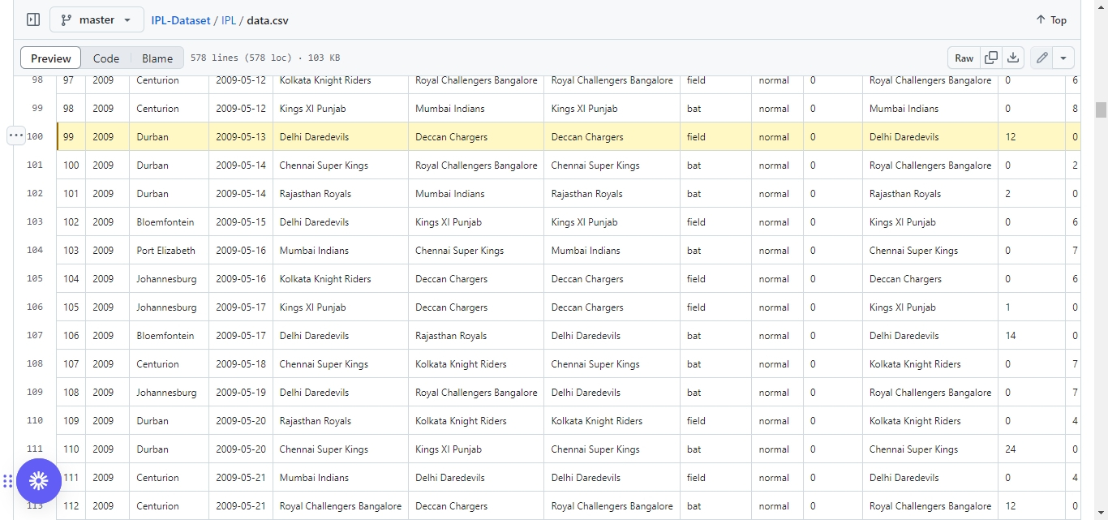Edit this file with the pencil icon
The image size is (1108, 520).
[x=1041, y=58]
